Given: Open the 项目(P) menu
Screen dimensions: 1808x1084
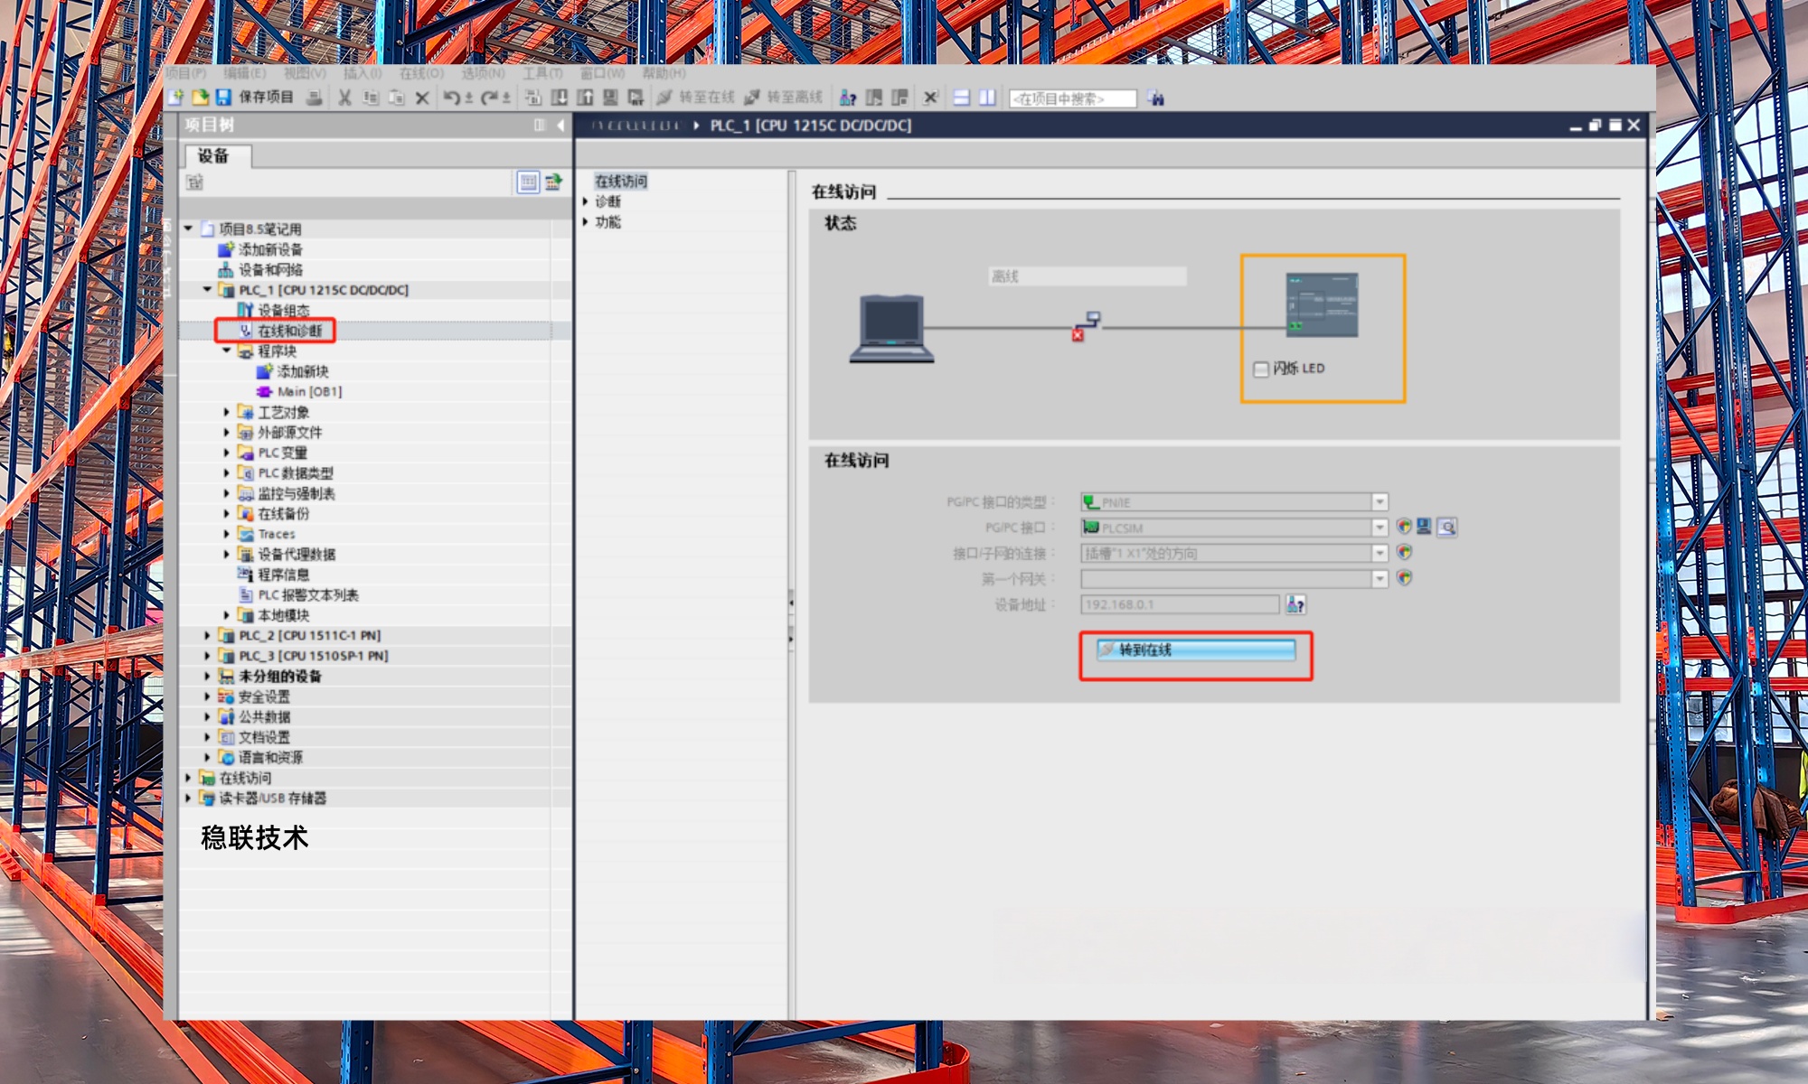Looking at the screenshot, I should pos(186,73).
